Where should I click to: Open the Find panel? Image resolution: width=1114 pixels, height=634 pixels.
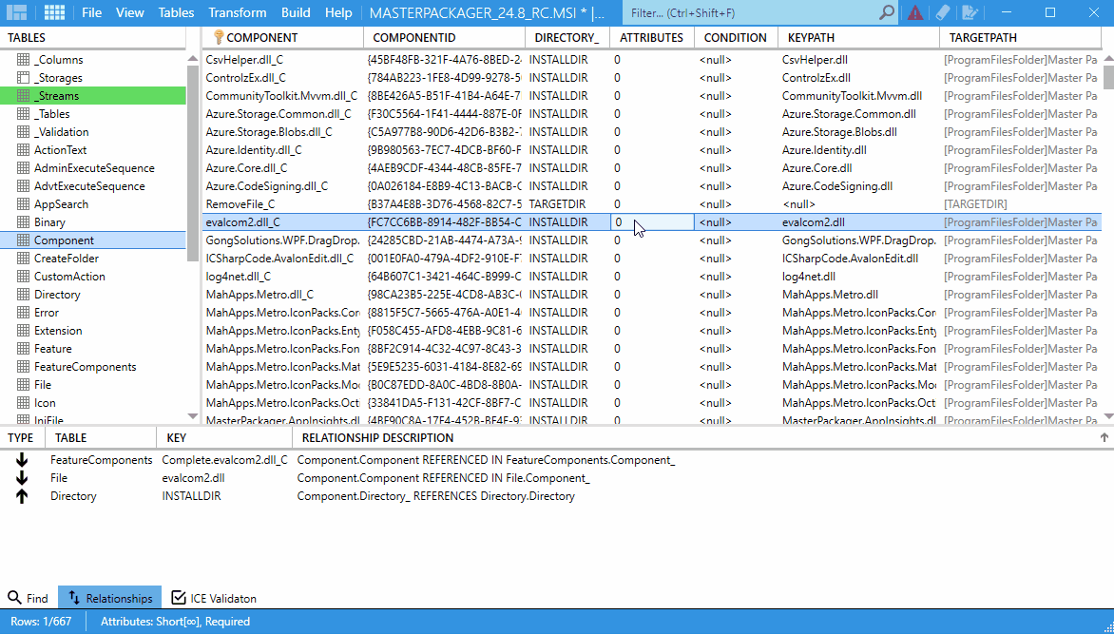click(x=29, y=598)
